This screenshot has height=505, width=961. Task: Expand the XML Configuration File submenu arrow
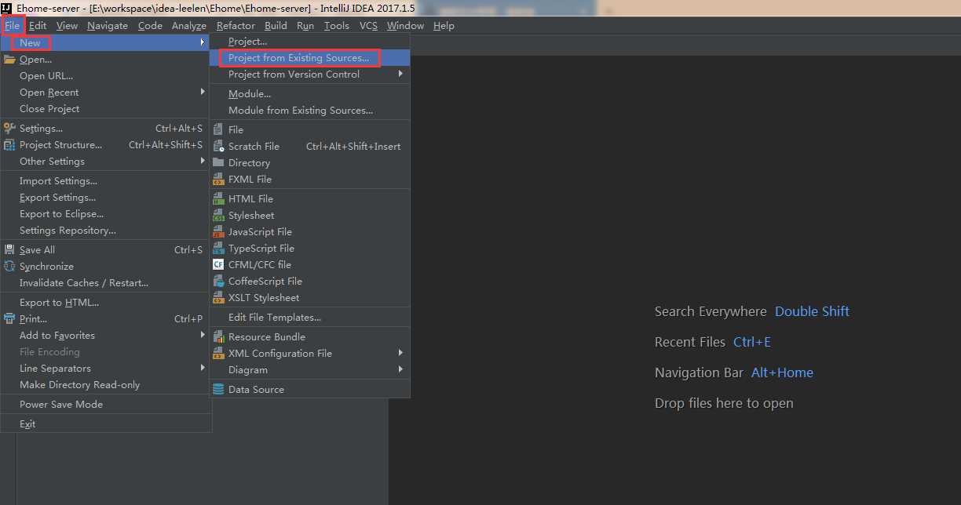(x=400, y=354)
